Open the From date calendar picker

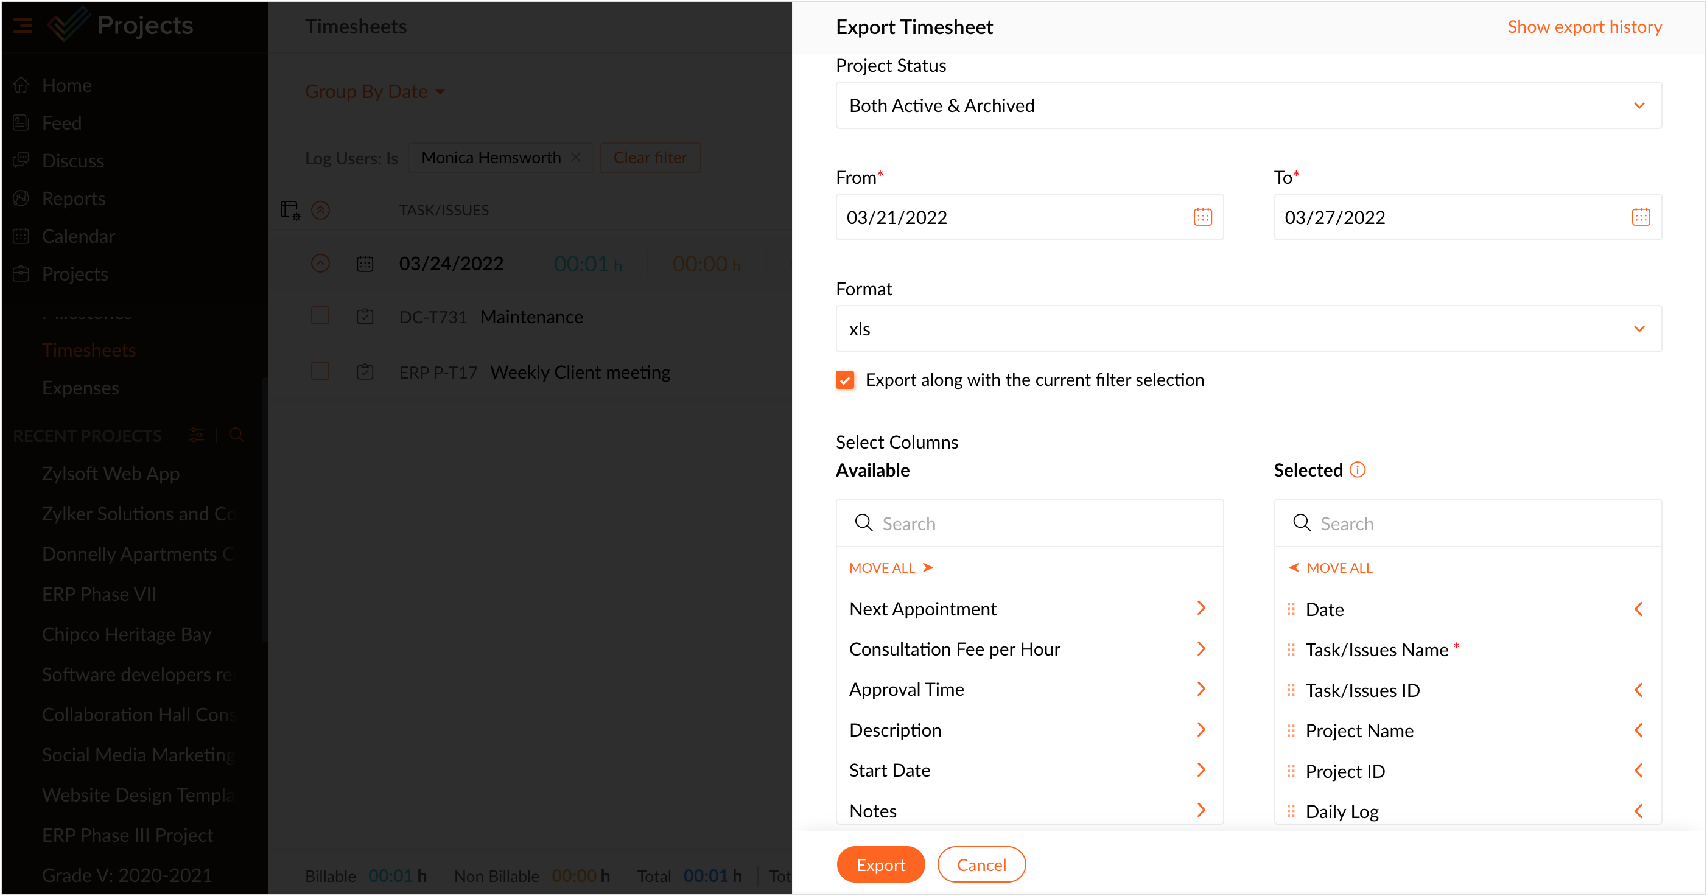click(x=1202, y=217)
